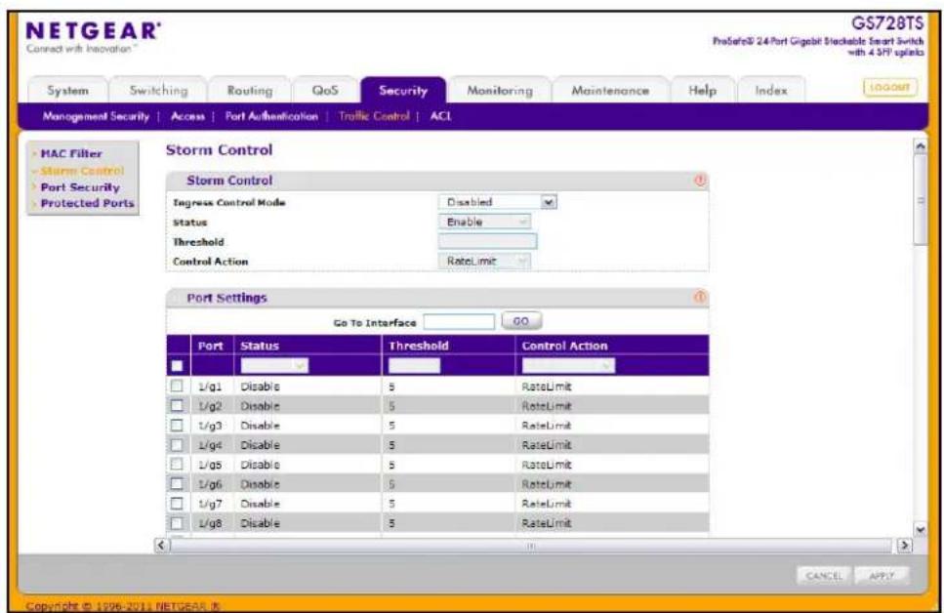
Task: Click the horizontal scrollbar right arrow
Action: click(904, 545)
